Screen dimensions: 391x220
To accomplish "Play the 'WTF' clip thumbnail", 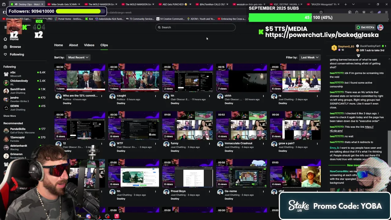I will [133, 125].
